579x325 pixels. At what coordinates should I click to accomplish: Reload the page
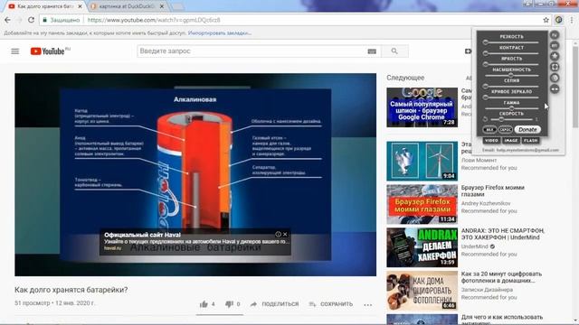pos(31,20)
